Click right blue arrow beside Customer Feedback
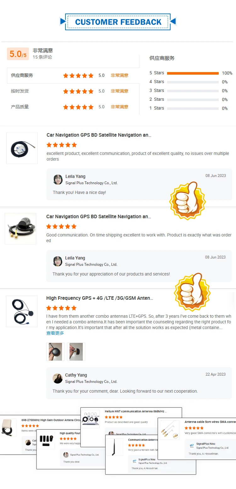The width and height of the screenshot is (236, 489). click(173, 21)
